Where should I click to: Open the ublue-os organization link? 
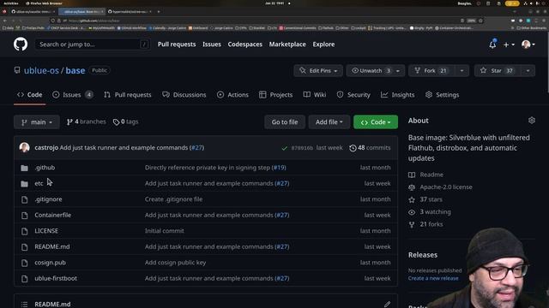click(x=41, y=70)
